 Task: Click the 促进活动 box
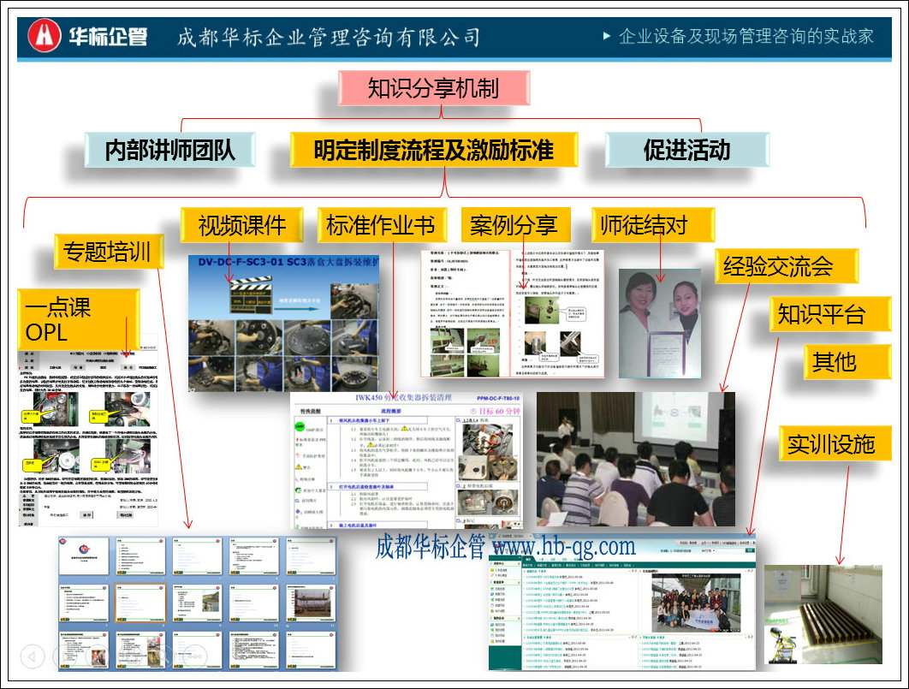click(x=686, y=151)
